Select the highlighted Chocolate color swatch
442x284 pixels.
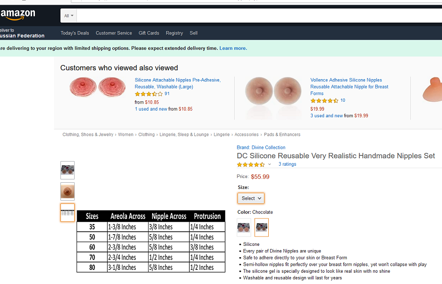coord(261,227)
